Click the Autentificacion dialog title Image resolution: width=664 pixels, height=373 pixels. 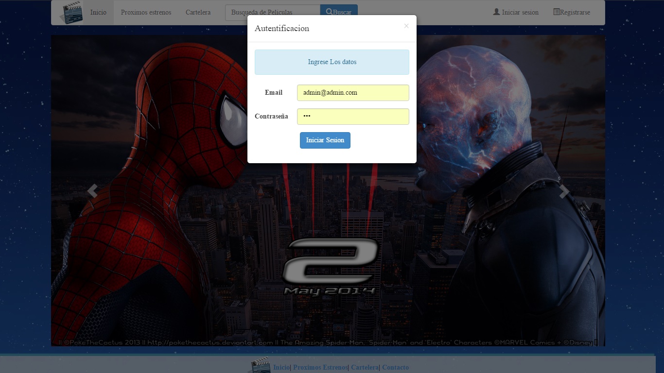tap(282, 29)
